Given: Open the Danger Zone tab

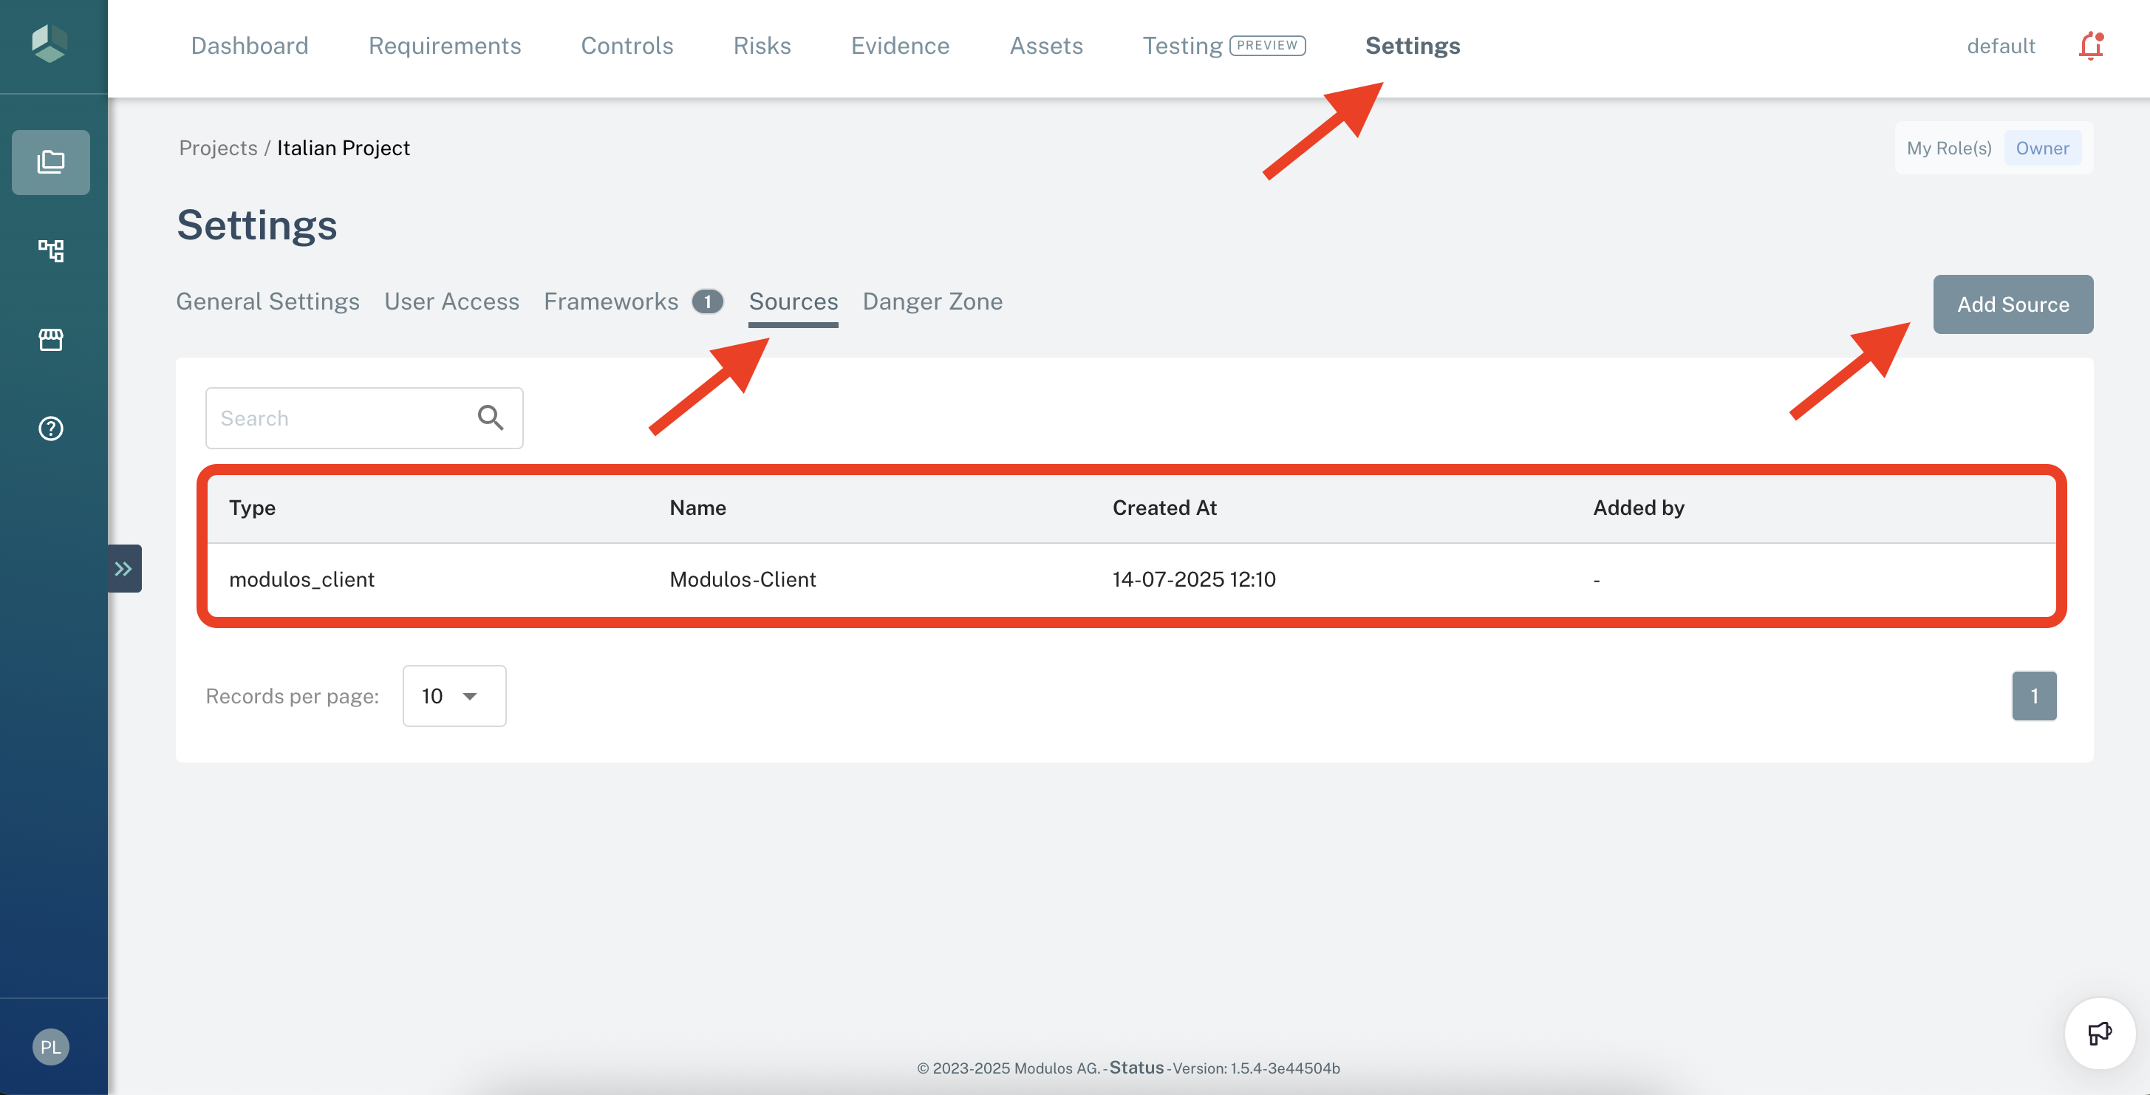Looking at the screenshot, I should 932,301.
